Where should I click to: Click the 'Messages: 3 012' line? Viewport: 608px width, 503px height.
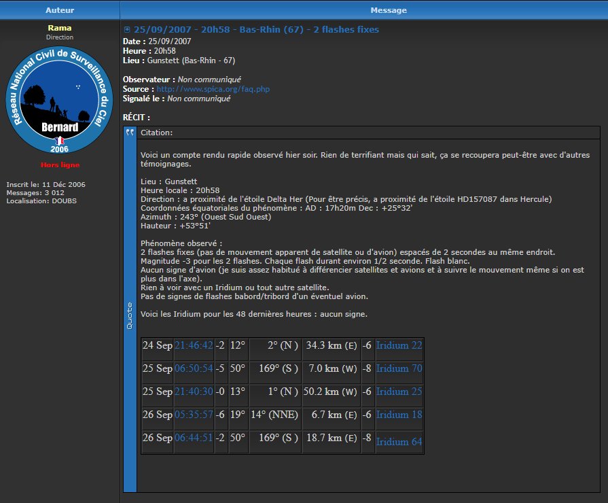pyautogui.click(x=35, y=192)
